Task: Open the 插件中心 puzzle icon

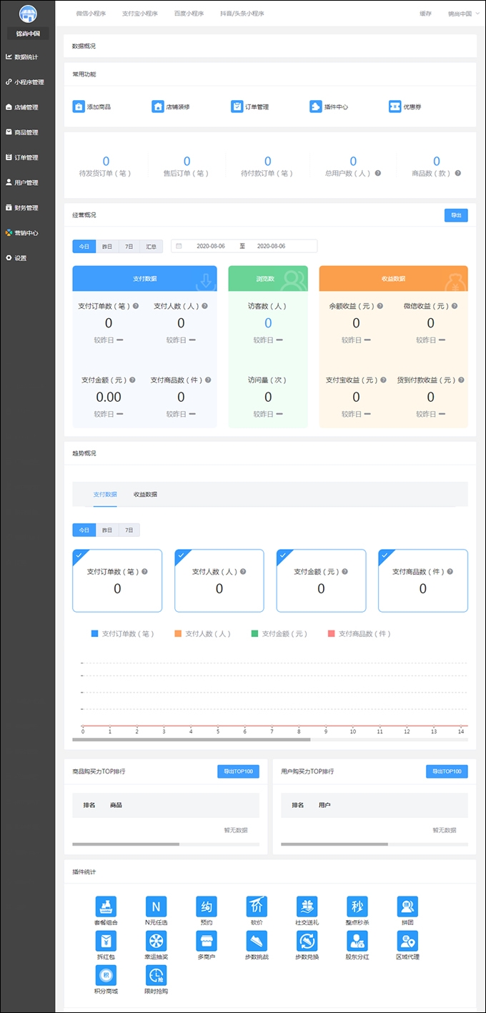Action: point(315,107)
